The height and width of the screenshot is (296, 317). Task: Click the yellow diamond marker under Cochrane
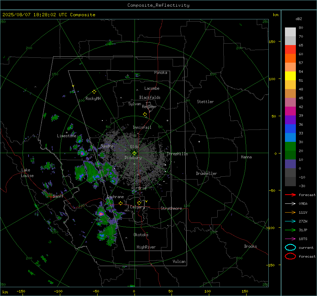click(121, 203)
